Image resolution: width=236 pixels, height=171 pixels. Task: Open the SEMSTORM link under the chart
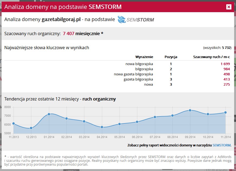tap(221, 145)
